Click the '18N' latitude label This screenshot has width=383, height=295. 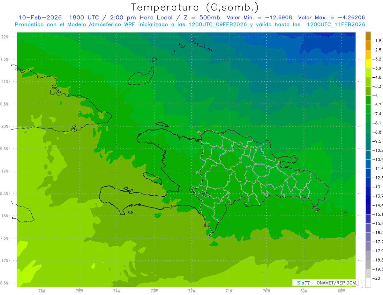coord(5,216)
